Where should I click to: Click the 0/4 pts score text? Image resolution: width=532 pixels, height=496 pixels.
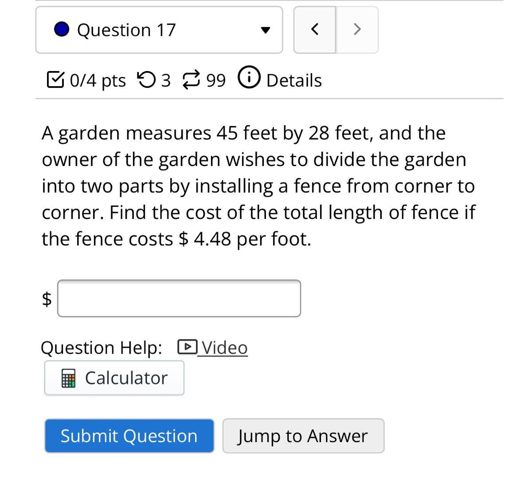(98, 80)
